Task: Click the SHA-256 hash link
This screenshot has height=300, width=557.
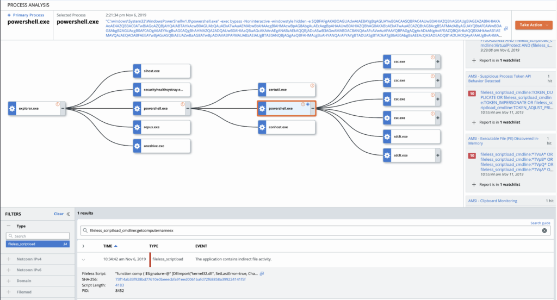Action: pos(181,279)
